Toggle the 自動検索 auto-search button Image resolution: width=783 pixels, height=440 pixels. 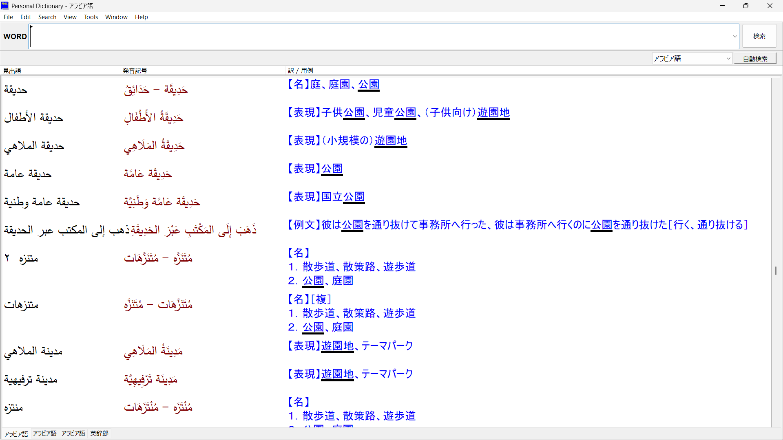pyautogui.click(x=755, y=59)
